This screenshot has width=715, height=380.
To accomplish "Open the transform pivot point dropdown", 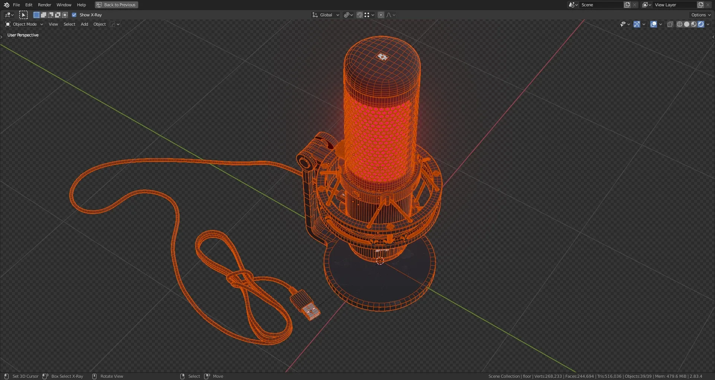I will pos(349,15).
